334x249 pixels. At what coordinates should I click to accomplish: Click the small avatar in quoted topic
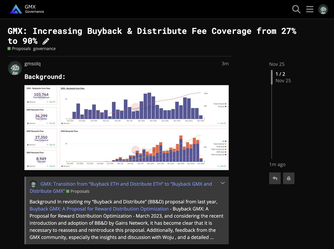33,184
